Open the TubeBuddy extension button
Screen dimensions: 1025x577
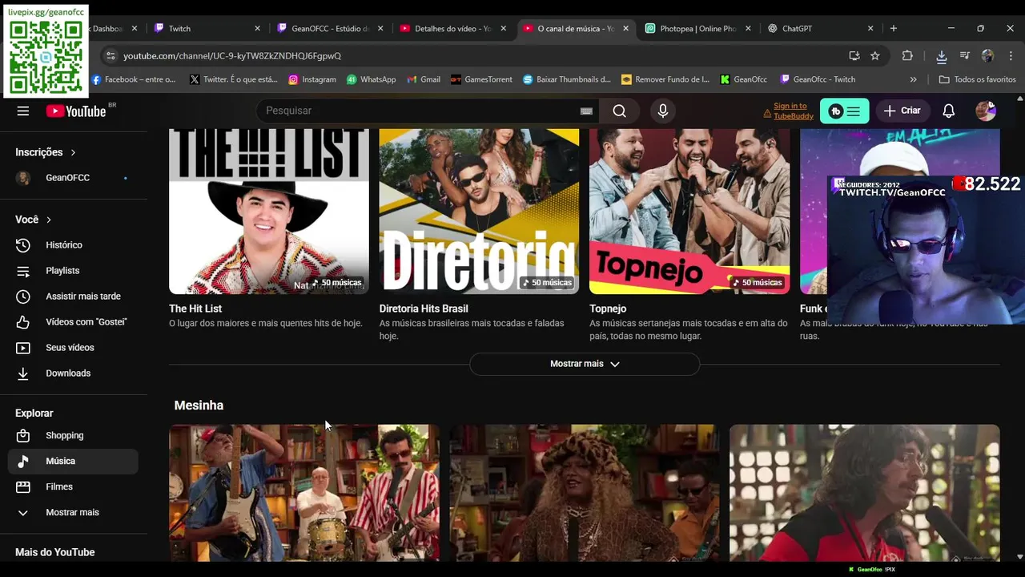(844, 111)
